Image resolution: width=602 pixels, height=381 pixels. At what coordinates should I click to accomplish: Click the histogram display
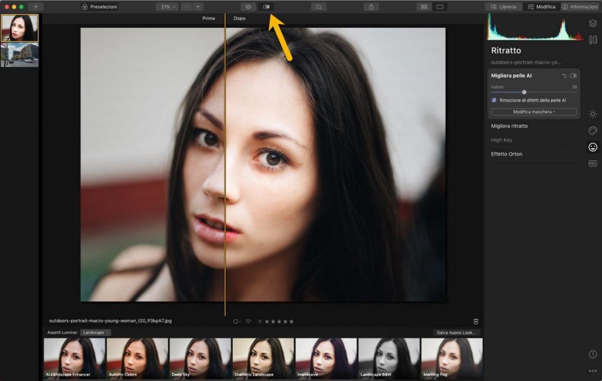click(x=535, y=27)
